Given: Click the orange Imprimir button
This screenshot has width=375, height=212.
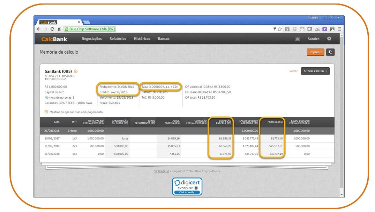Looking at the screenshot, I should [315, 52].
